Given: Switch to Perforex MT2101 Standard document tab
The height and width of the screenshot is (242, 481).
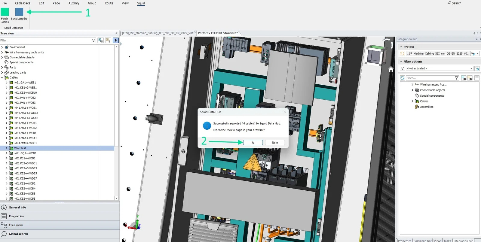Looking at the screenshot, I should (218, 33).
